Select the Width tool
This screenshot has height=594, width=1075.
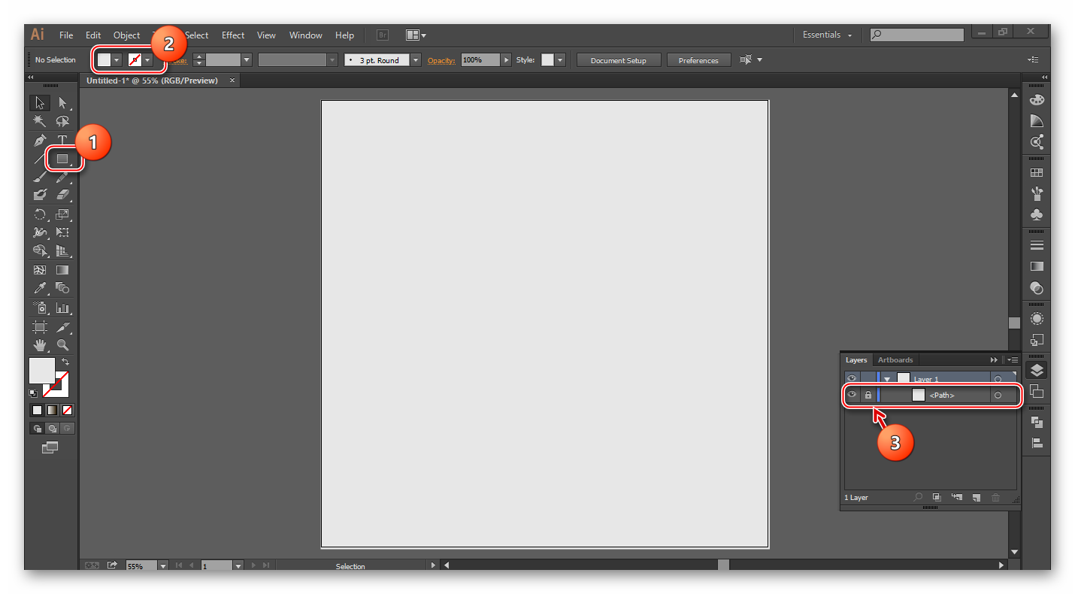[x=40, y=232]
